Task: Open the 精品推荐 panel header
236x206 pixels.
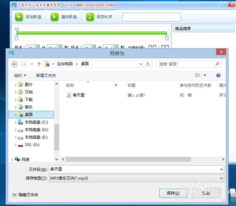Action: (x=203, y=29)
